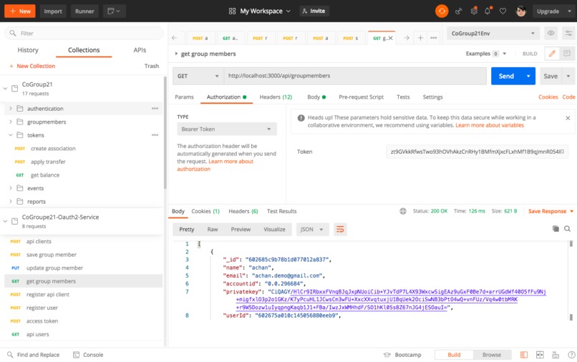Viewport: 577px width, 362px height.
Task: Click the New button in header
Action: [x=20, y=11]
